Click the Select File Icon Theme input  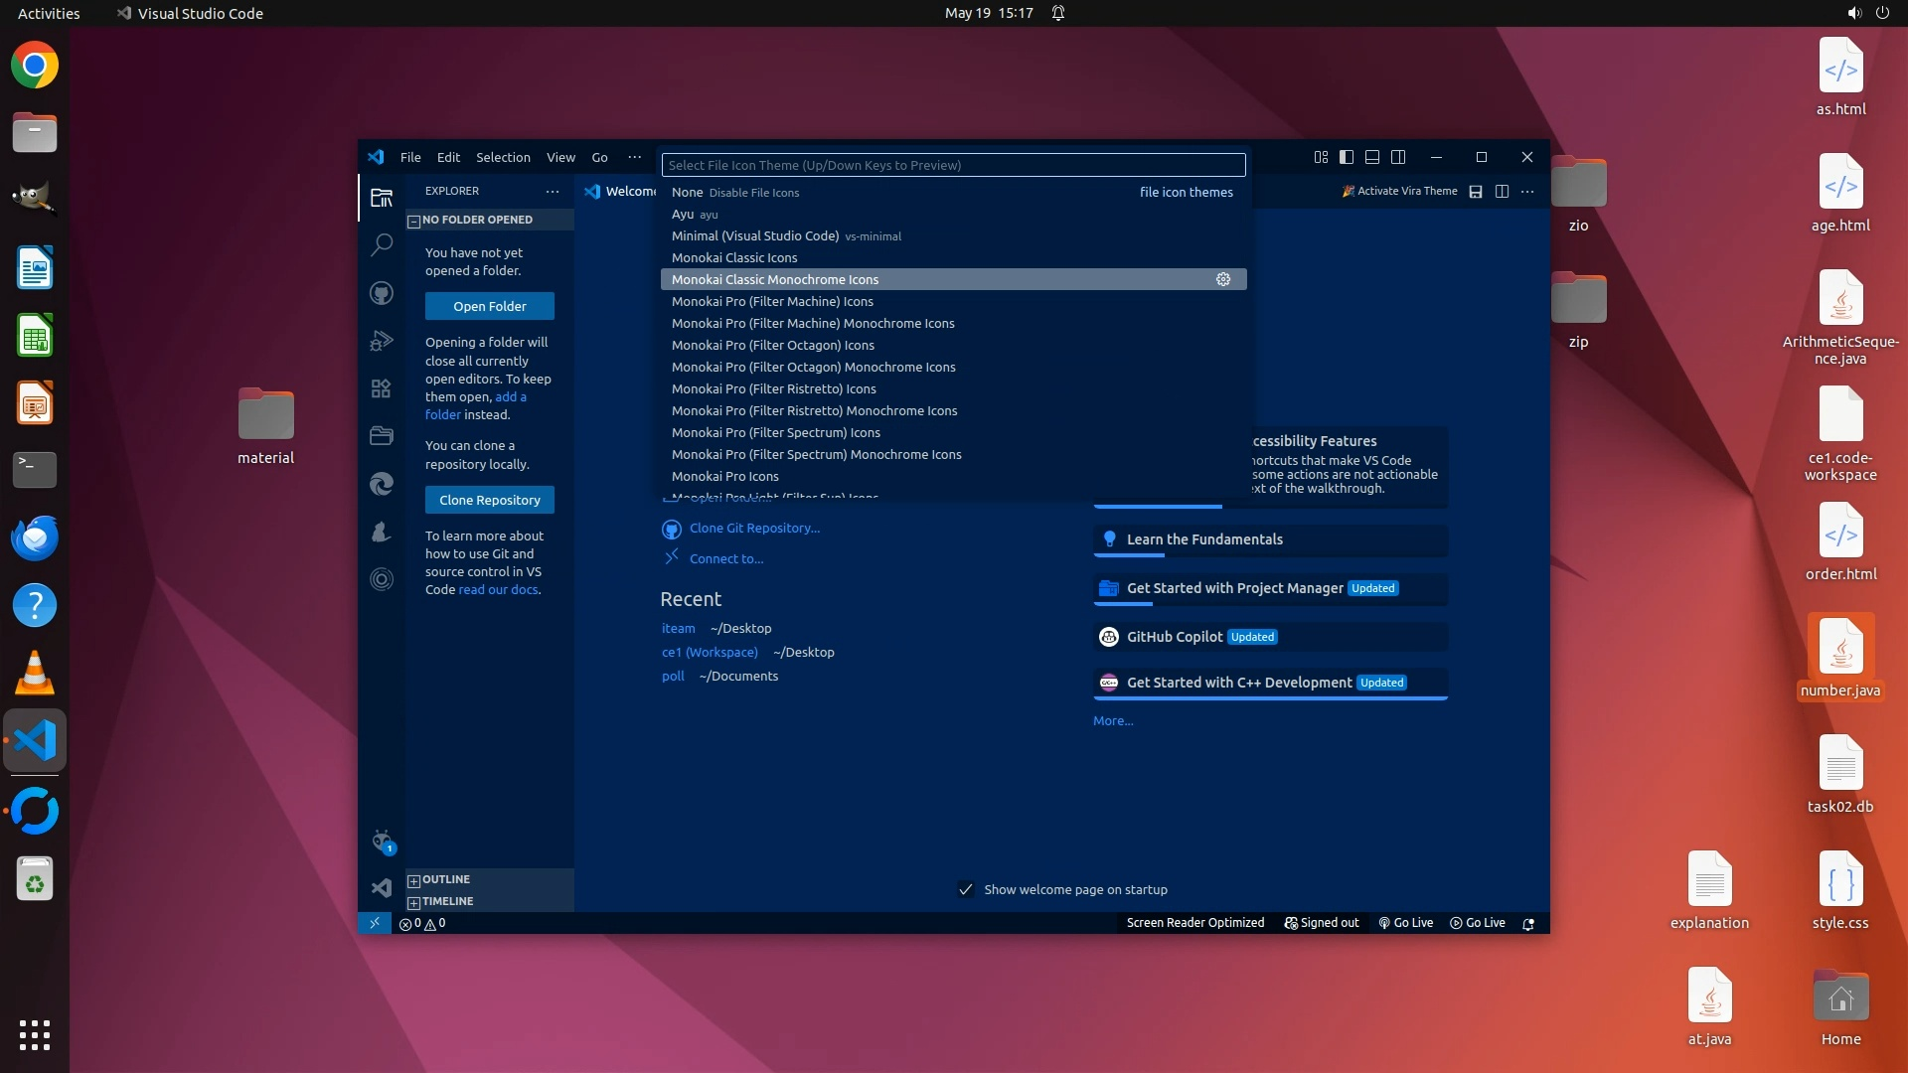[x=953, y=165]
